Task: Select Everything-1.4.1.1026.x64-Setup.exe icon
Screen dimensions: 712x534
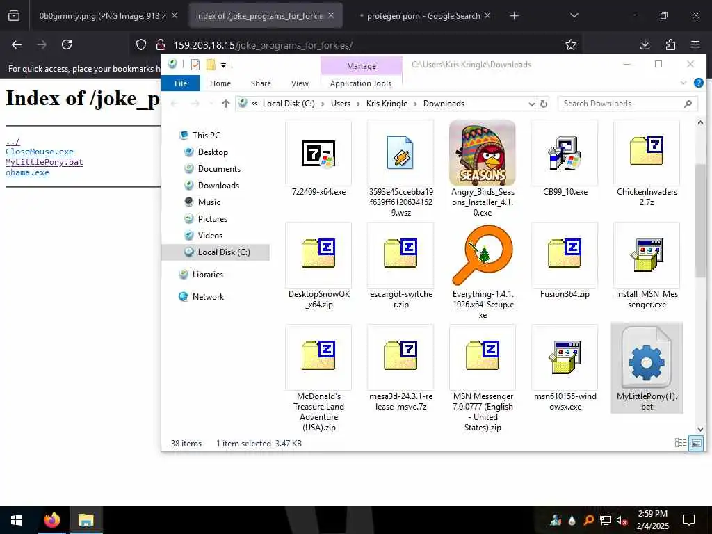Action: 483,255
